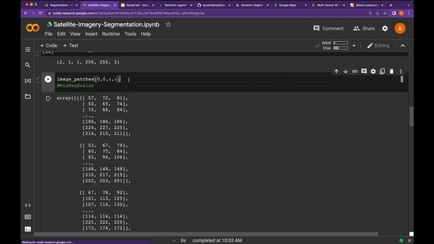This screenshot has height=244, width=434.
Task: Open the code snippets panel
Action: (28, 205)
